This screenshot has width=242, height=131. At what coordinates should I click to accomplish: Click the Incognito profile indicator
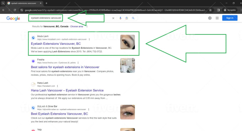tap(230, 10)
